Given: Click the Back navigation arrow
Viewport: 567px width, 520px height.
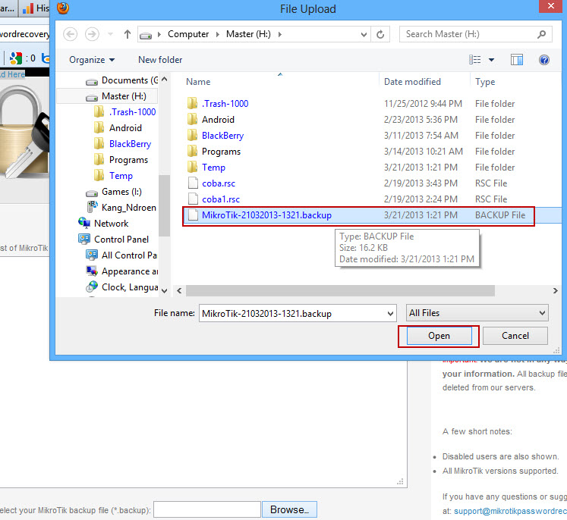Looking at the screenshot, I should [70, 34].
